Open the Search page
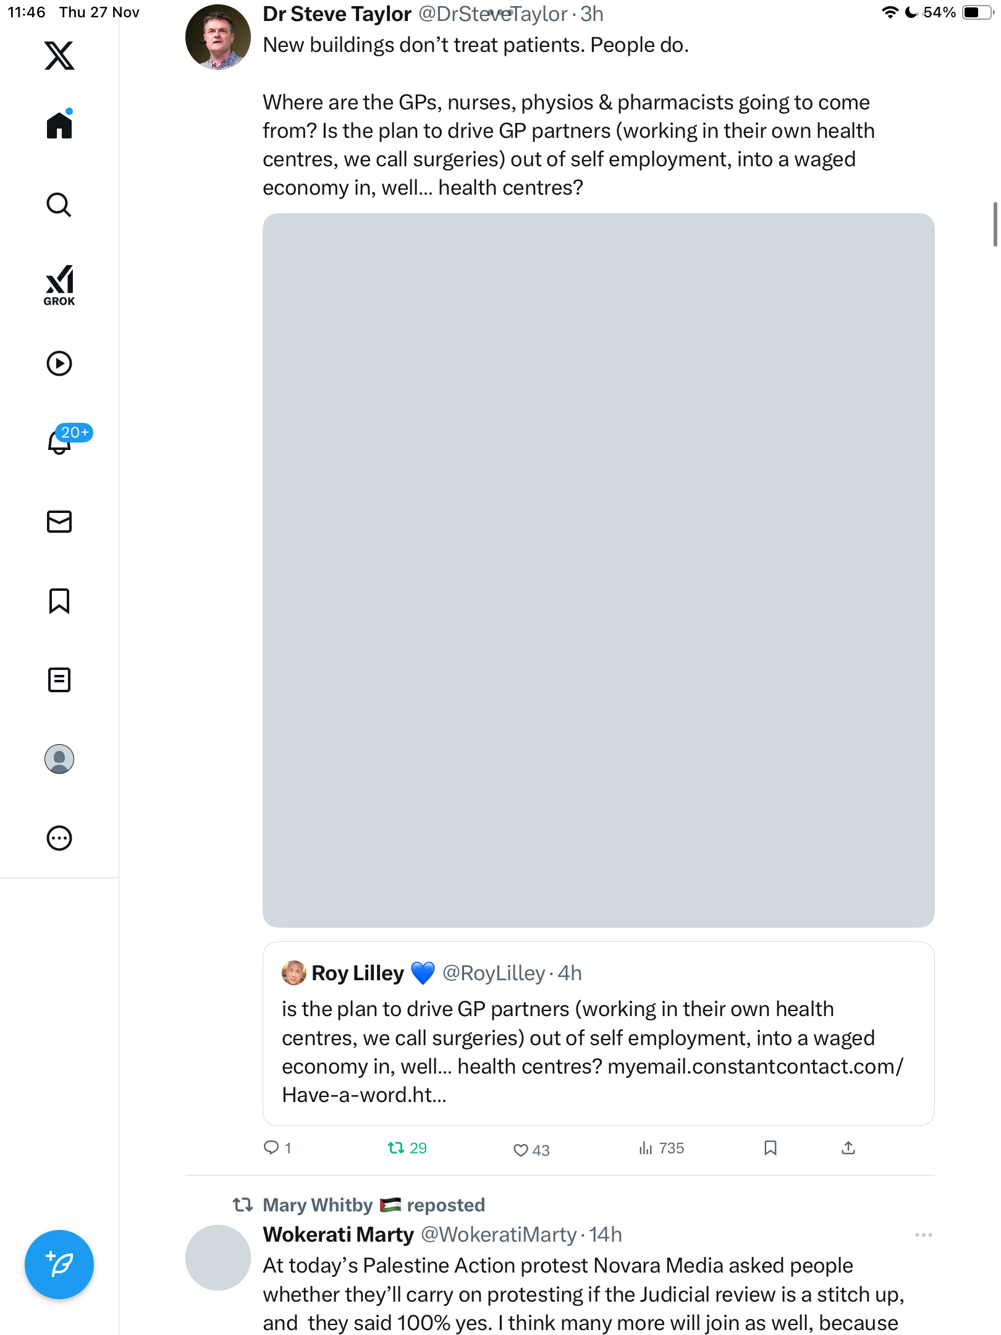Screen dimensions: 1001x1335 coord(59,205)
